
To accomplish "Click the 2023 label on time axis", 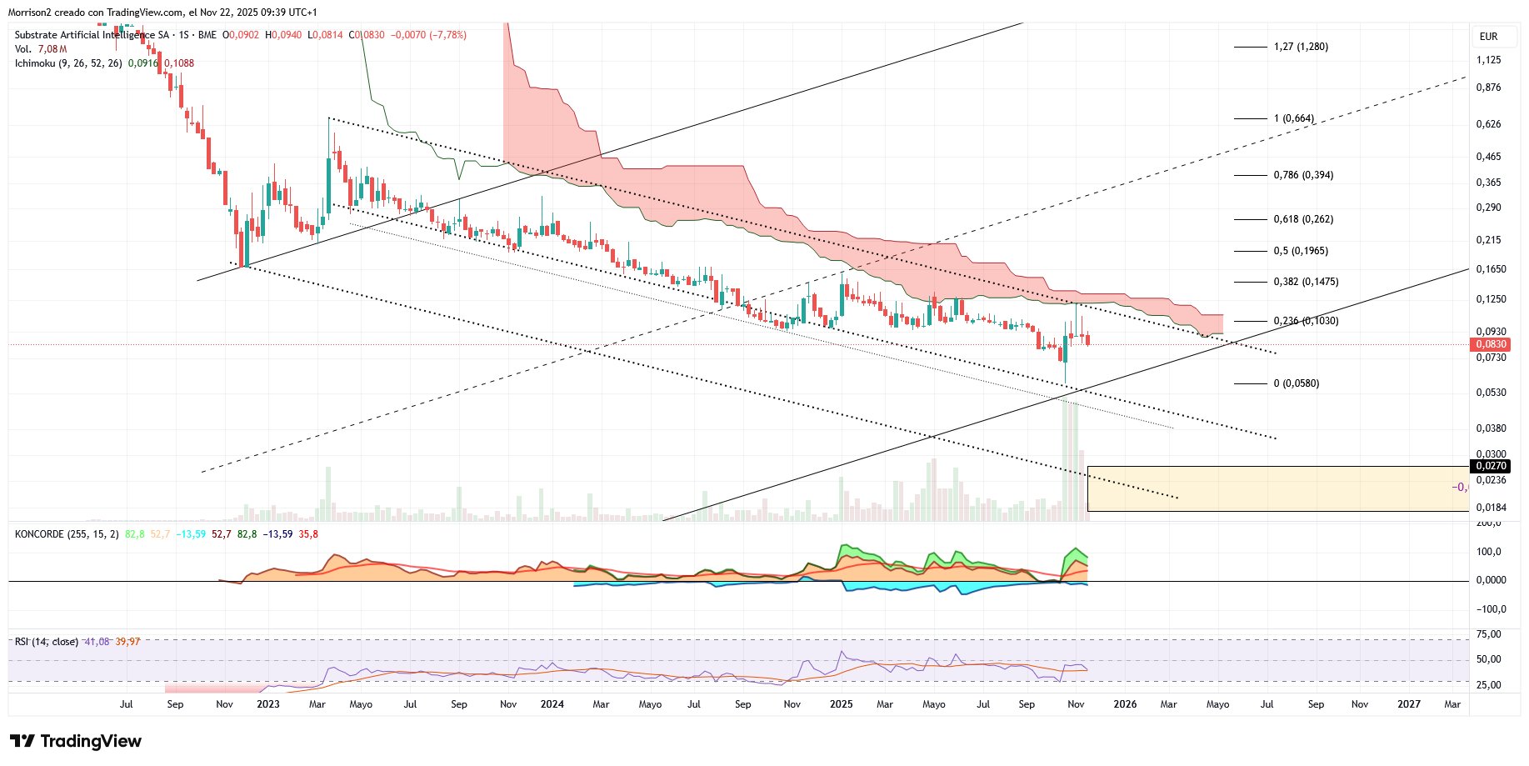I will click(x=268, y=704).
